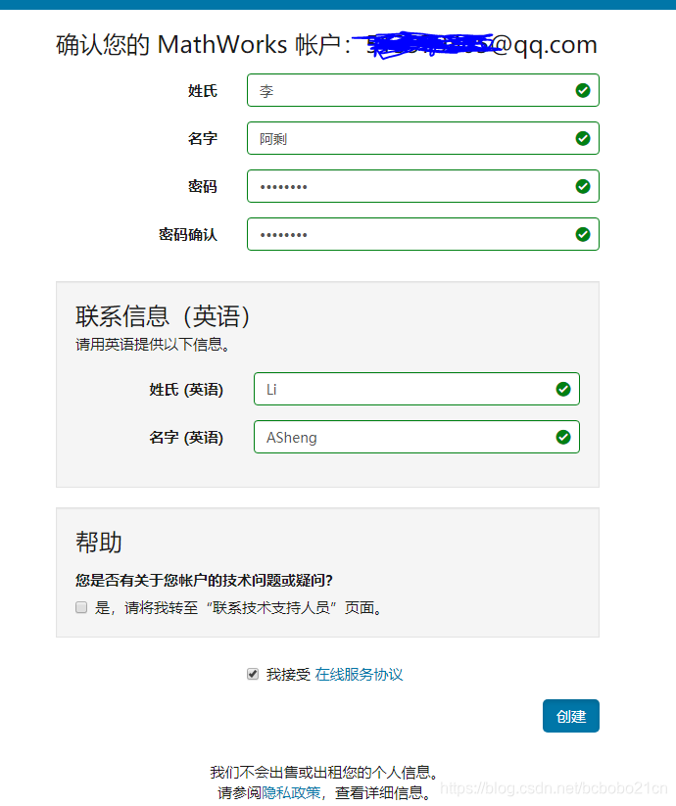
Task: Focus the 密码确认 password field
Action: click(x=411, y=234)
